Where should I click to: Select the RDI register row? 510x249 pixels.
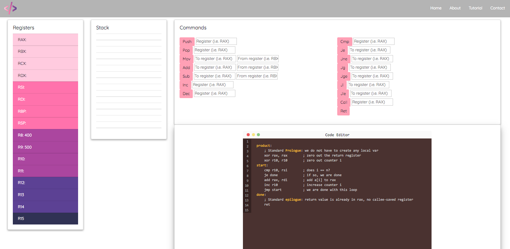pyautogui.click(x=45, y=99)
